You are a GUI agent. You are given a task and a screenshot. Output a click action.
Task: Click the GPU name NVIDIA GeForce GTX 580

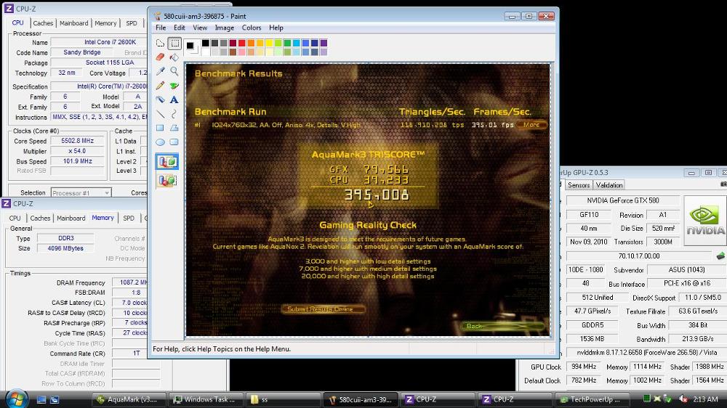pyautogui.click(x=623, y=200)
